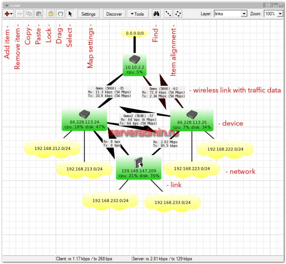Open the Zoom 100% dropdown
The width and height of the screenshot is (286, 264).
pyautogui.click(x=280, y=14)
